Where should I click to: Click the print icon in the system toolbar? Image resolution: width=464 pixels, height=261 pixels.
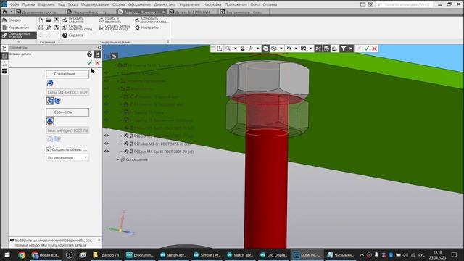coord(41,28)
